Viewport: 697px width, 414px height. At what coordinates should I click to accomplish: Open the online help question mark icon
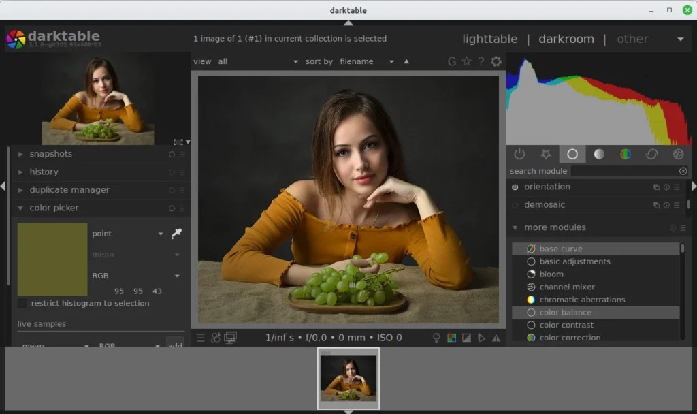point(481,61)
